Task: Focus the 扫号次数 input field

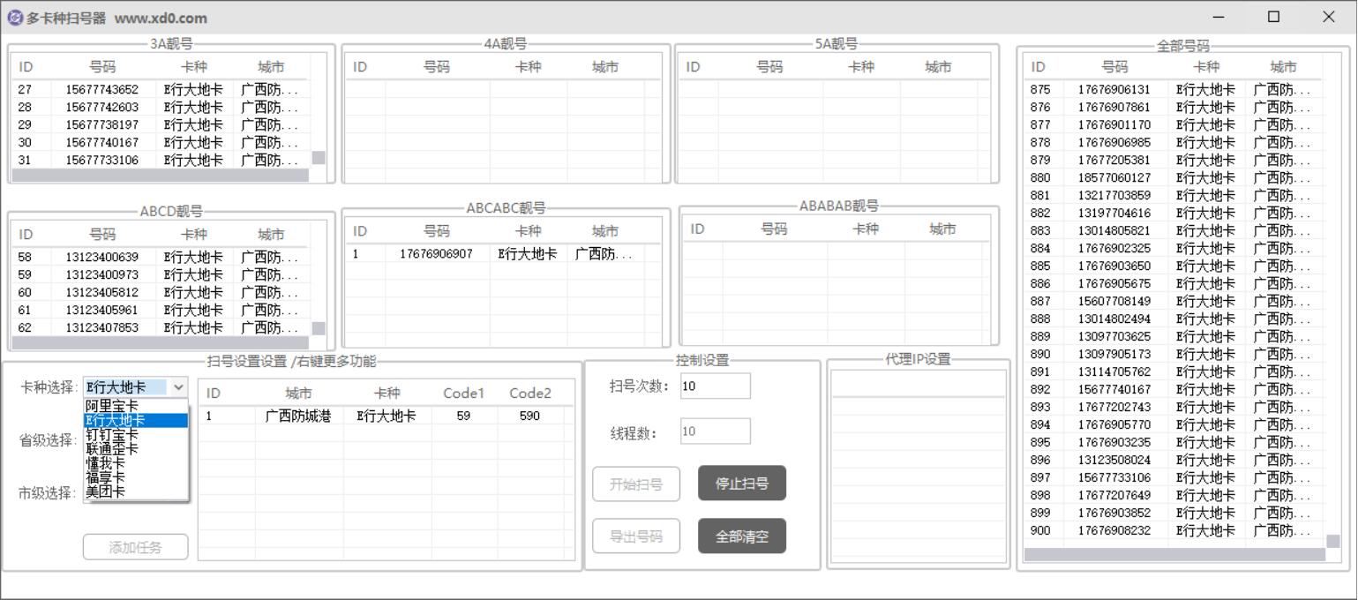Action: point(716,386)
